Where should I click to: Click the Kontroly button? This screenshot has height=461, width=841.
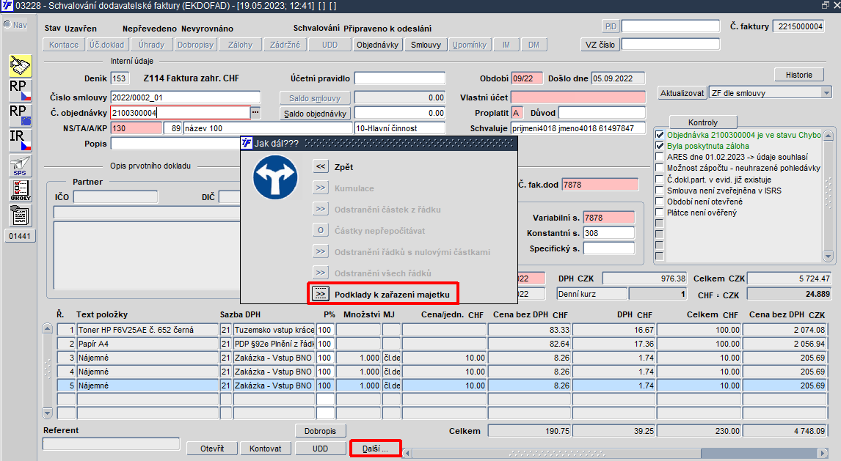coord(702,122)
